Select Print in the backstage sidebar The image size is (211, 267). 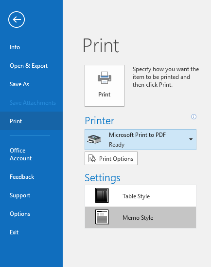coord(31,121)
